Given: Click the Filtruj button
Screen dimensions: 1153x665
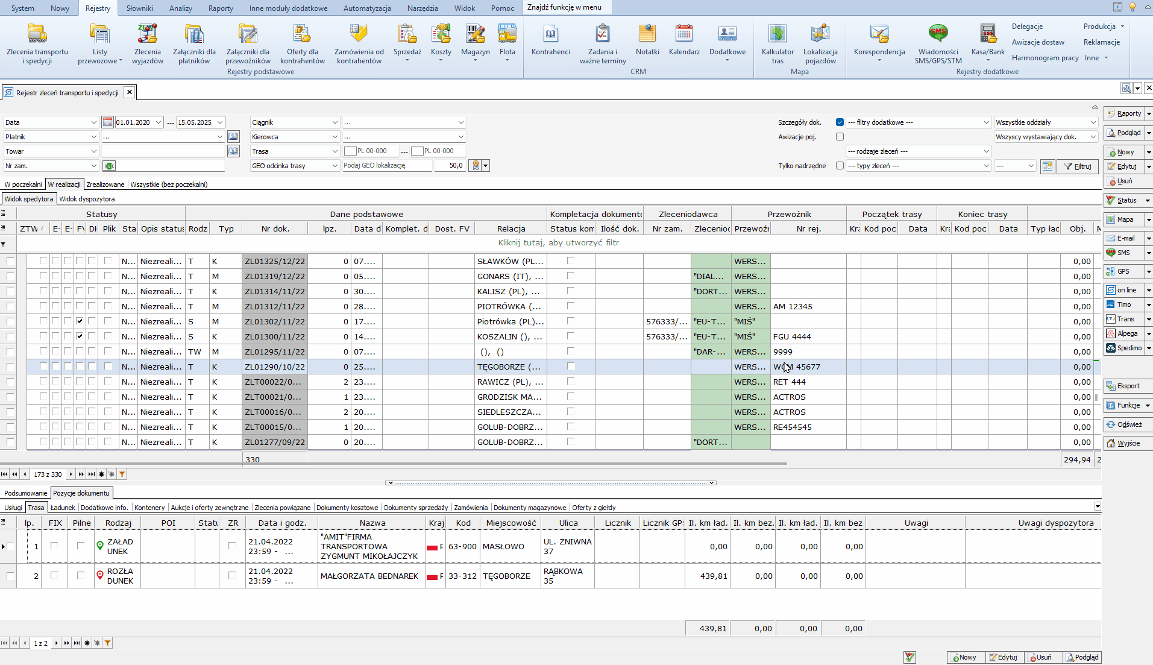Looking at the screenshot, I should [x=1078, y=166].
